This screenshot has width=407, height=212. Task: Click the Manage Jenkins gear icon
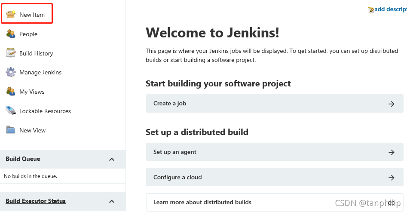11,72
